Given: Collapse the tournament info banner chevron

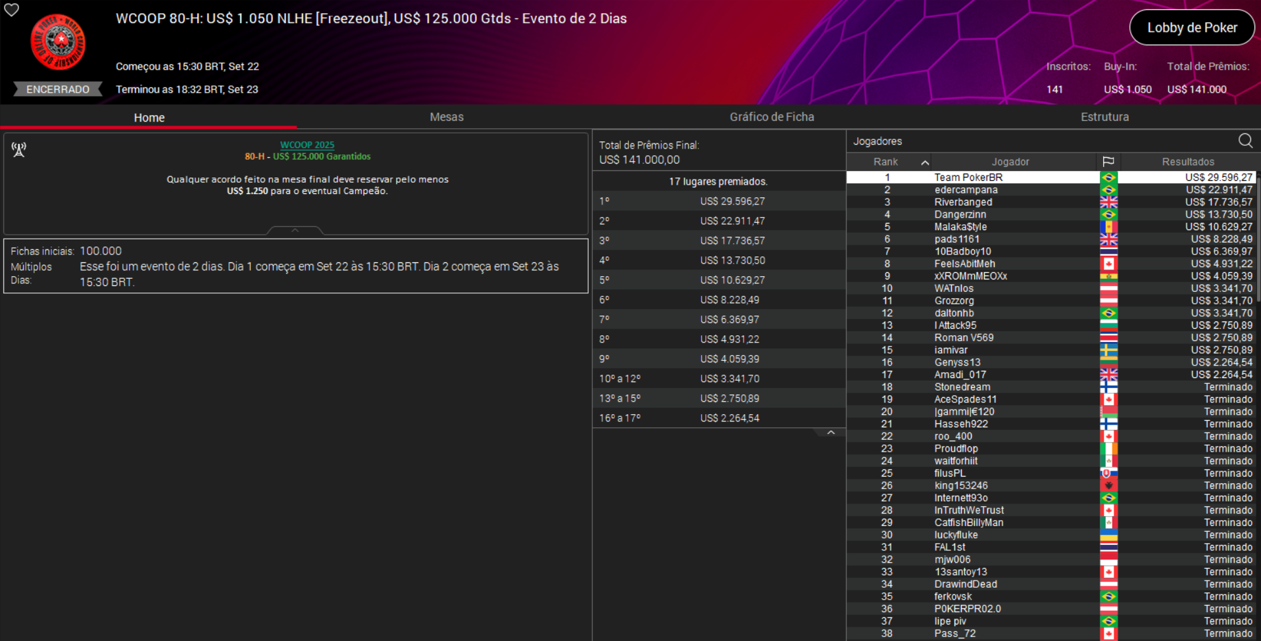Looking at the screenshot, I should pos(295,230).
